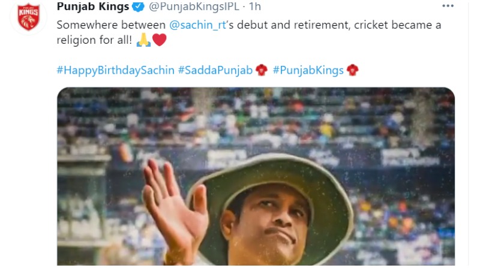This screenshot has width=477, height=268.
Task: Open the three-dot more options menu
Action: pyautogui.click(x=448, y=6)
